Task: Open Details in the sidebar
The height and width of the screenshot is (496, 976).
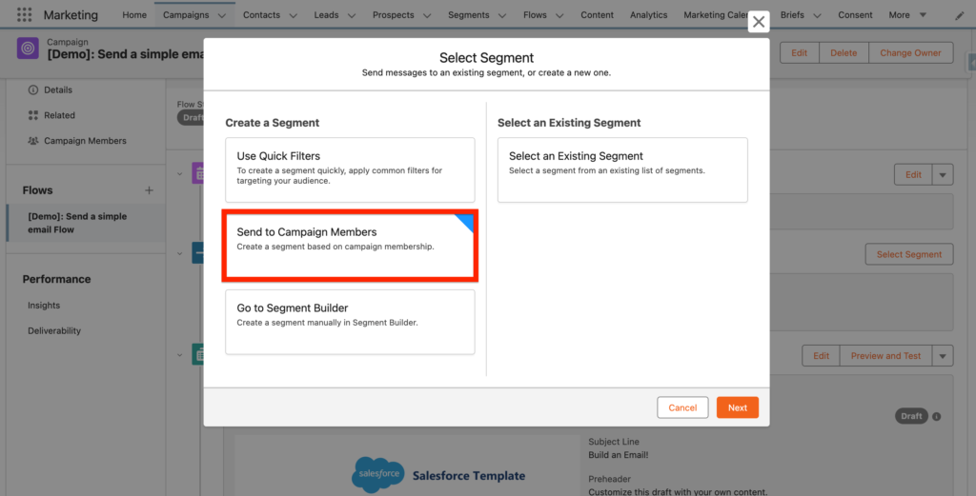Action: point(57,90)
